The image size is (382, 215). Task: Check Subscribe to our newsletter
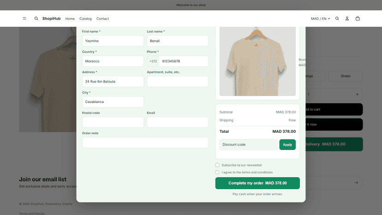217,165
